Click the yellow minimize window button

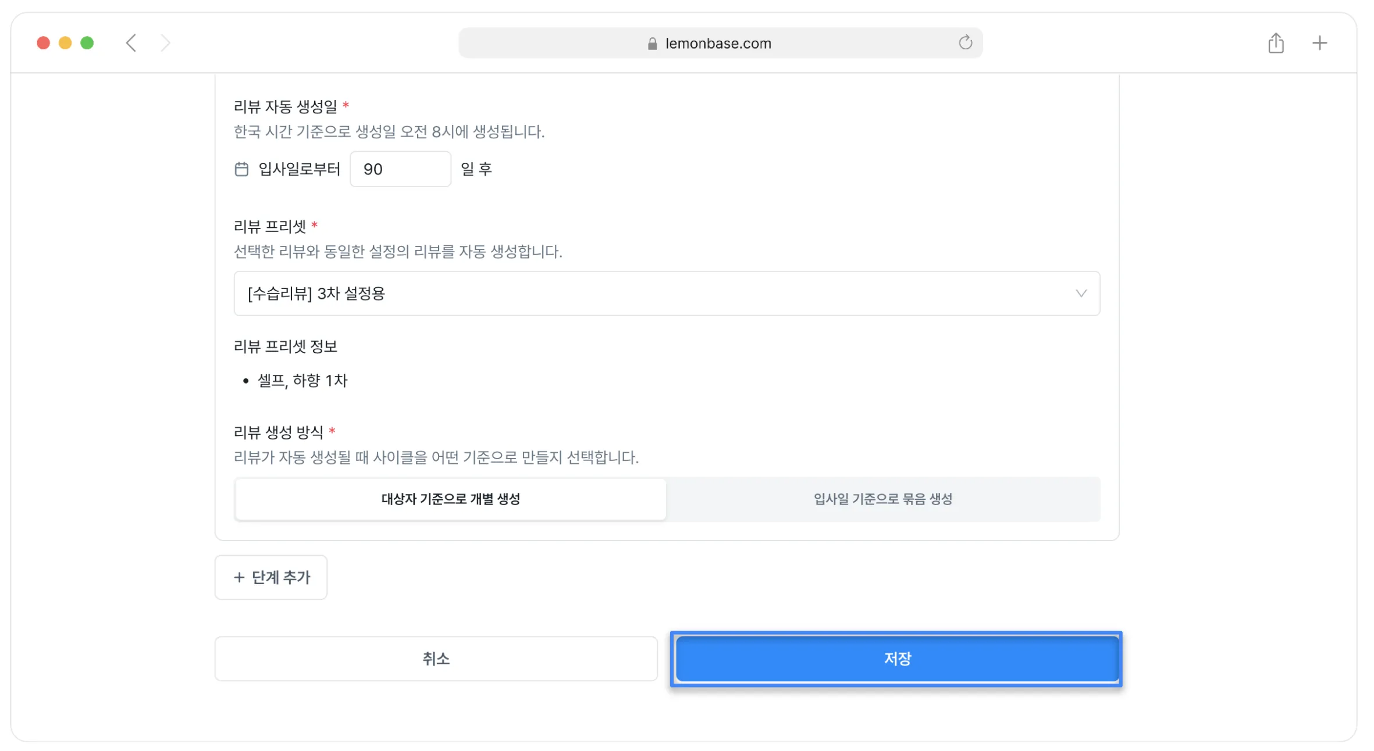(x=65, y=43)
